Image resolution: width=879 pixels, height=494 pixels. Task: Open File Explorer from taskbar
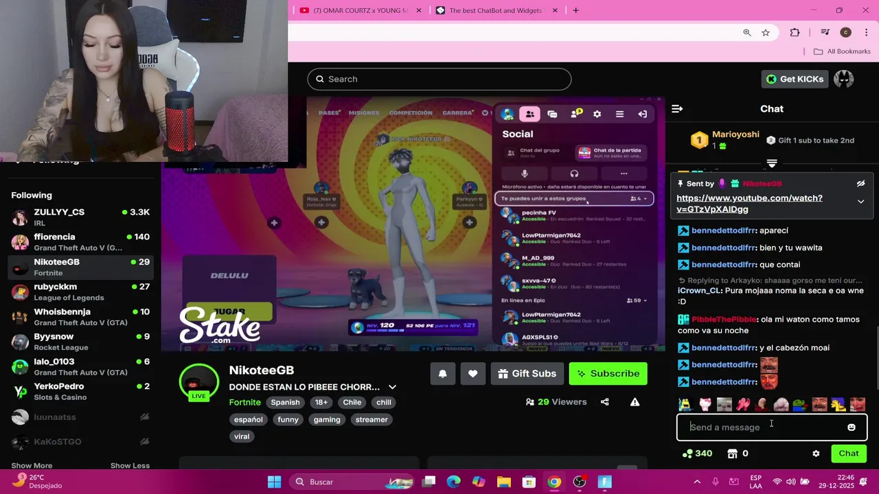(x=504, y=482)
